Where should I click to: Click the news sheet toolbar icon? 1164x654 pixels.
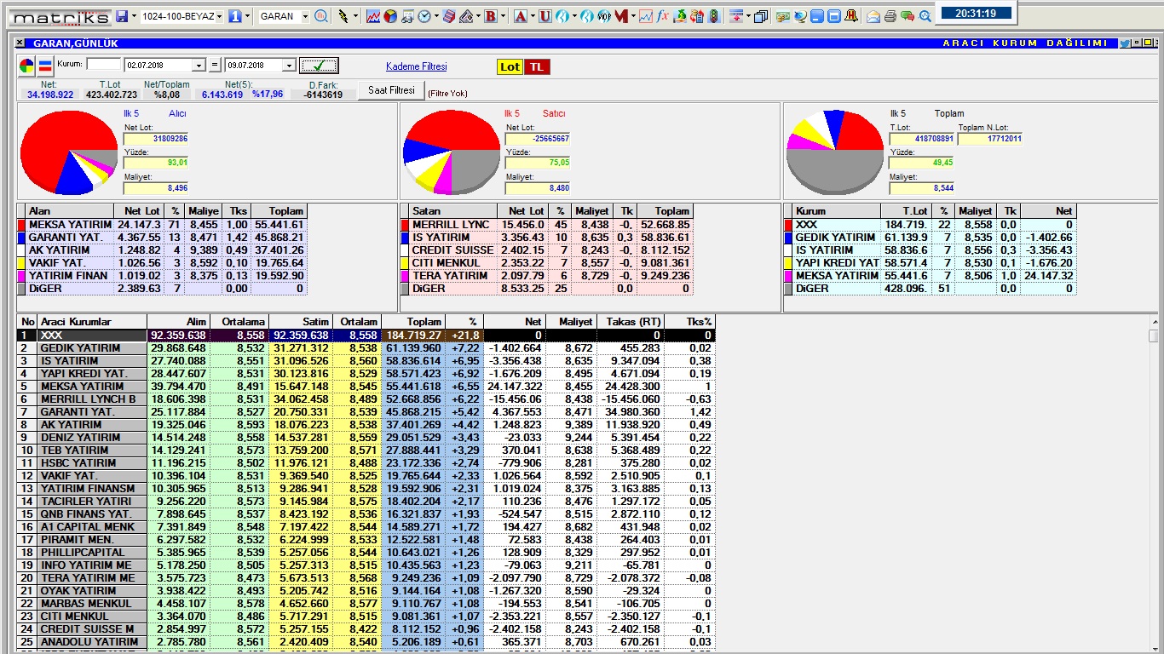click(x=407, y=16)
